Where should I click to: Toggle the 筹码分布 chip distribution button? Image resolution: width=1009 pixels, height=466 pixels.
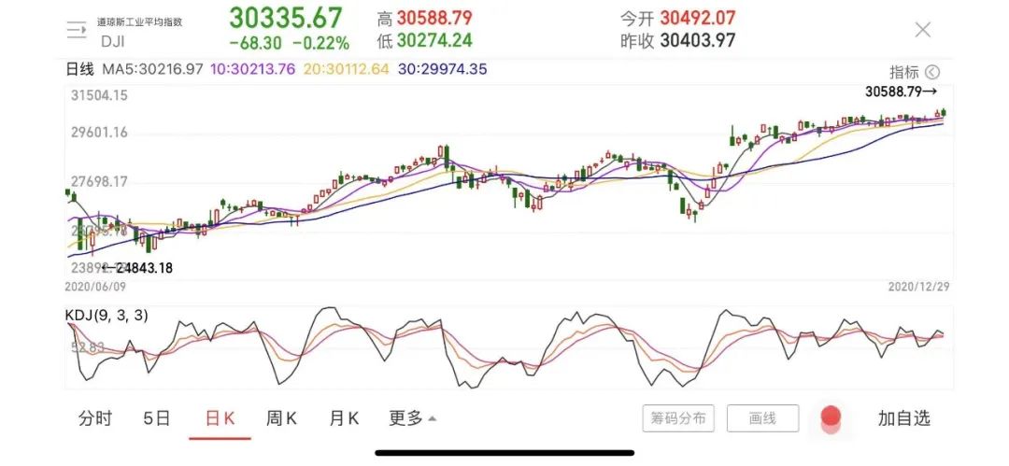point(679,418)
